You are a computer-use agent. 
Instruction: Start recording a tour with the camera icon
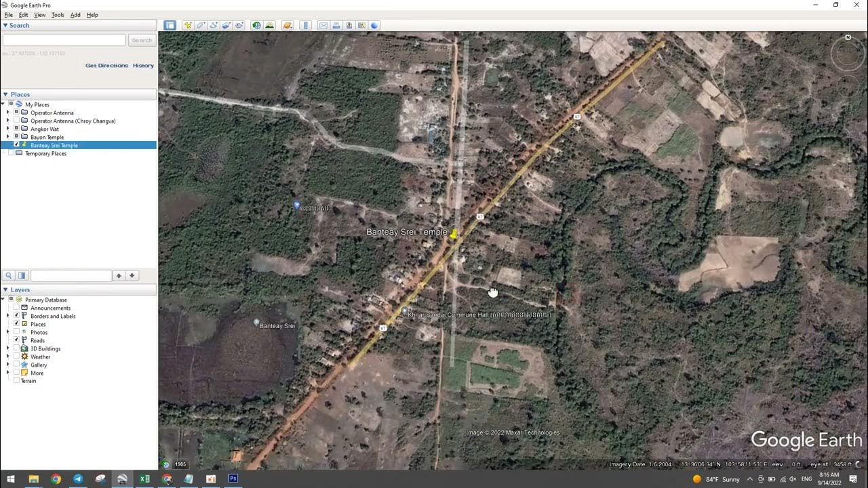point(239,25)
